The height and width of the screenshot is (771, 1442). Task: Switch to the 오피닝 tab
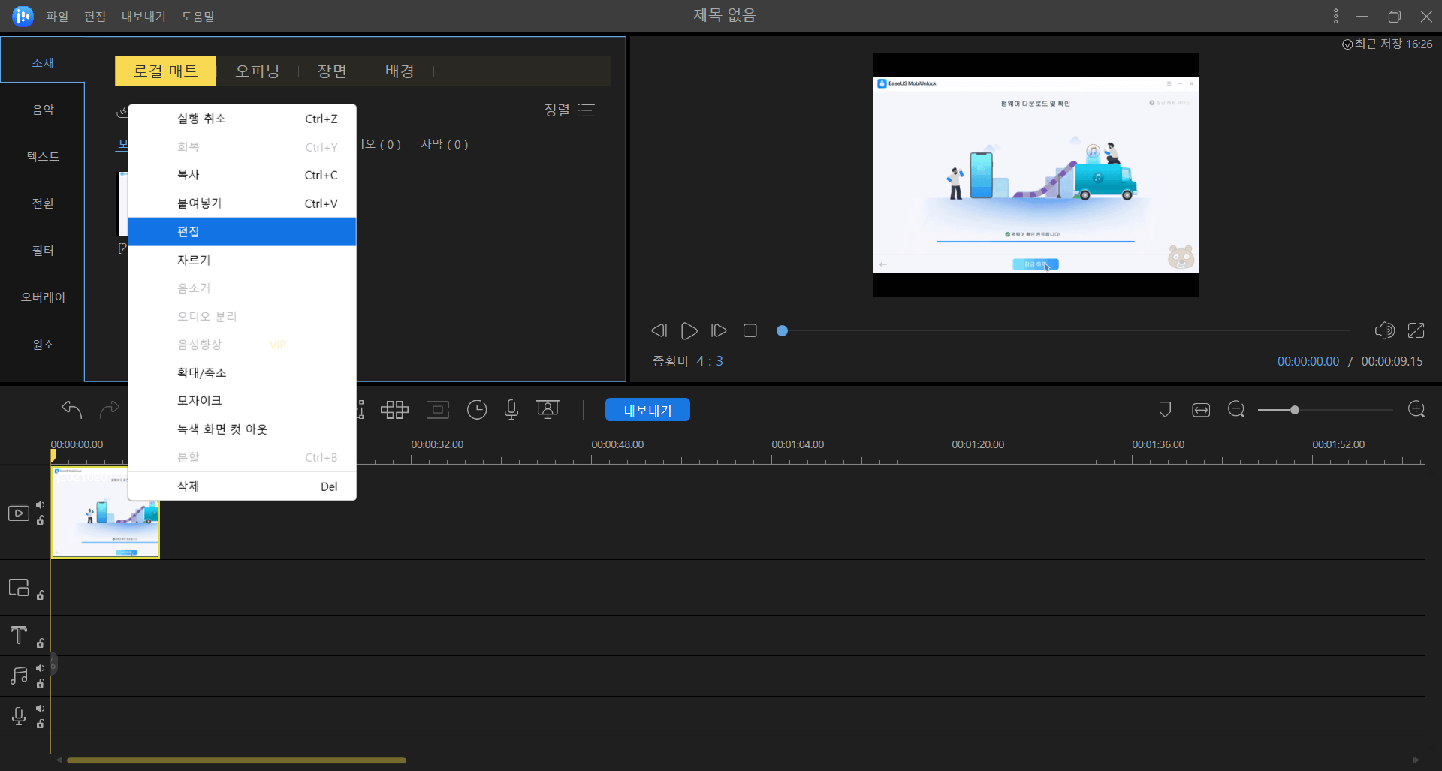[x=257, y=71]
